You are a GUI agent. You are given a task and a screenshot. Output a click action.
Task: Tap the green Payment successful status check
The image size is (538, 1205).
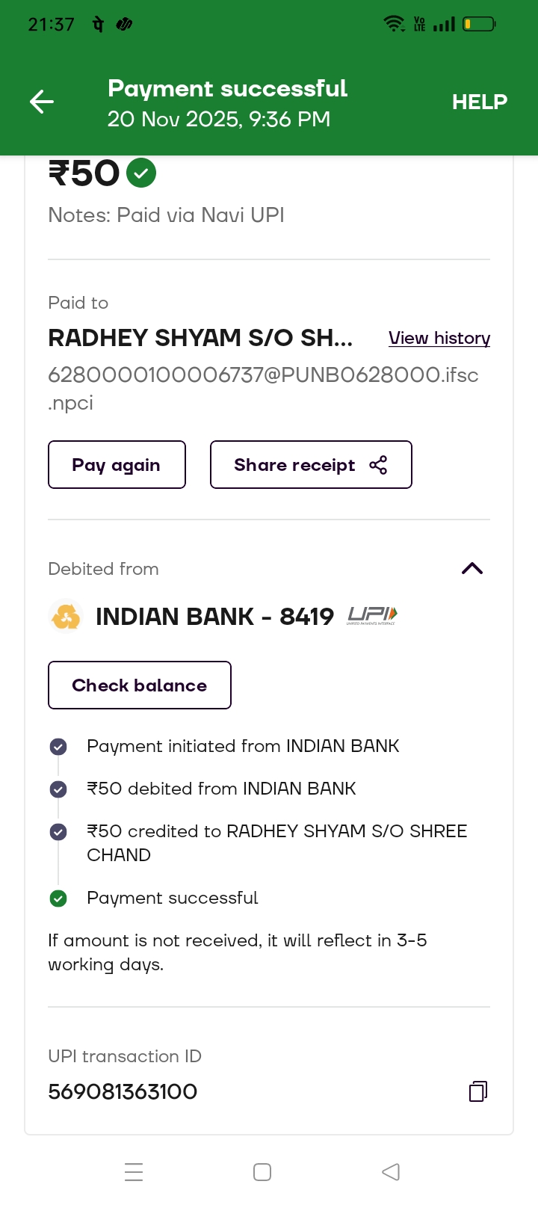pos(58,899)
